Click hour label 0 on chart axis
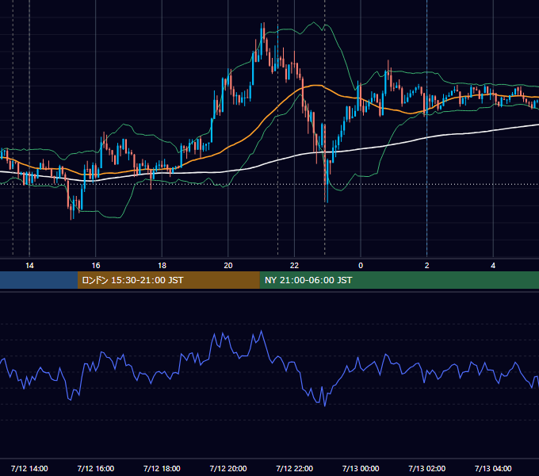Viewport: 539px width, 476px height. click(x=361, y=266)
